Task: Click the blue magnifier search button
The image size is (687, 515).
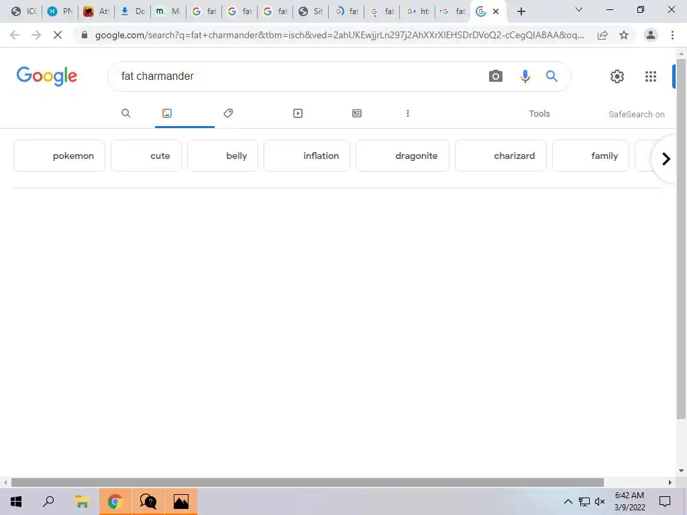Action: click(551, 76)
